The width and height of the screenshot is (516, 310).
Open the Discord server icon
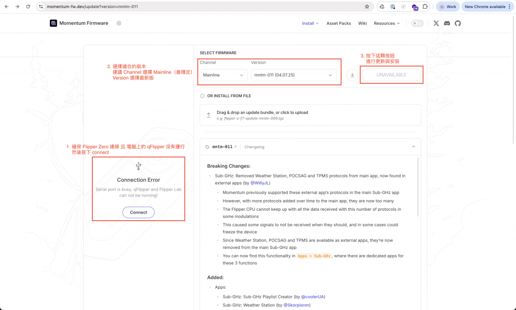tap(447, 23)
